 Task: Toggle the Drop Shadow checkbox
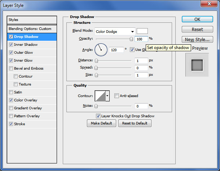pos(11,37)
